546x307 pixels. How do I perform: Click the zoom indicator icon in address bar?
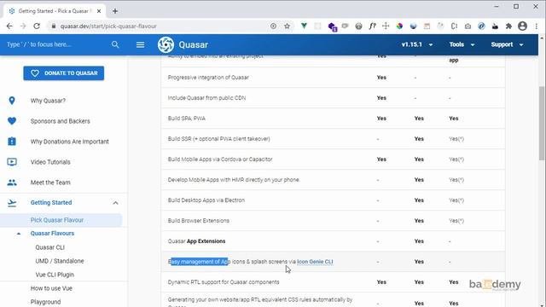pos(273,26)
